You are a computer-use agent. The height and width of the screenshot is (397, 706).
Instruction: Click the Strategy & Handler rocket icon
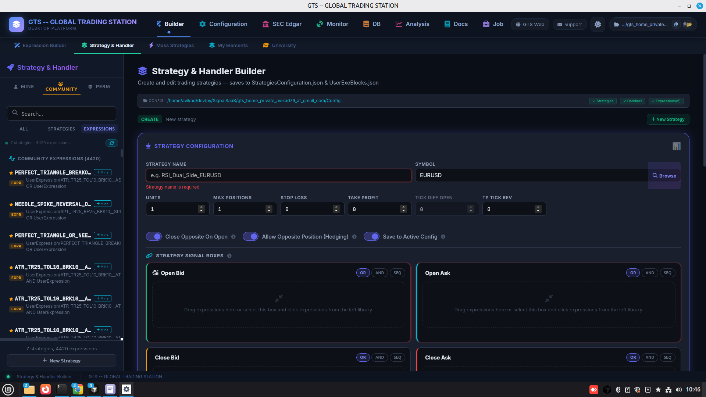[x=11, y=67]
